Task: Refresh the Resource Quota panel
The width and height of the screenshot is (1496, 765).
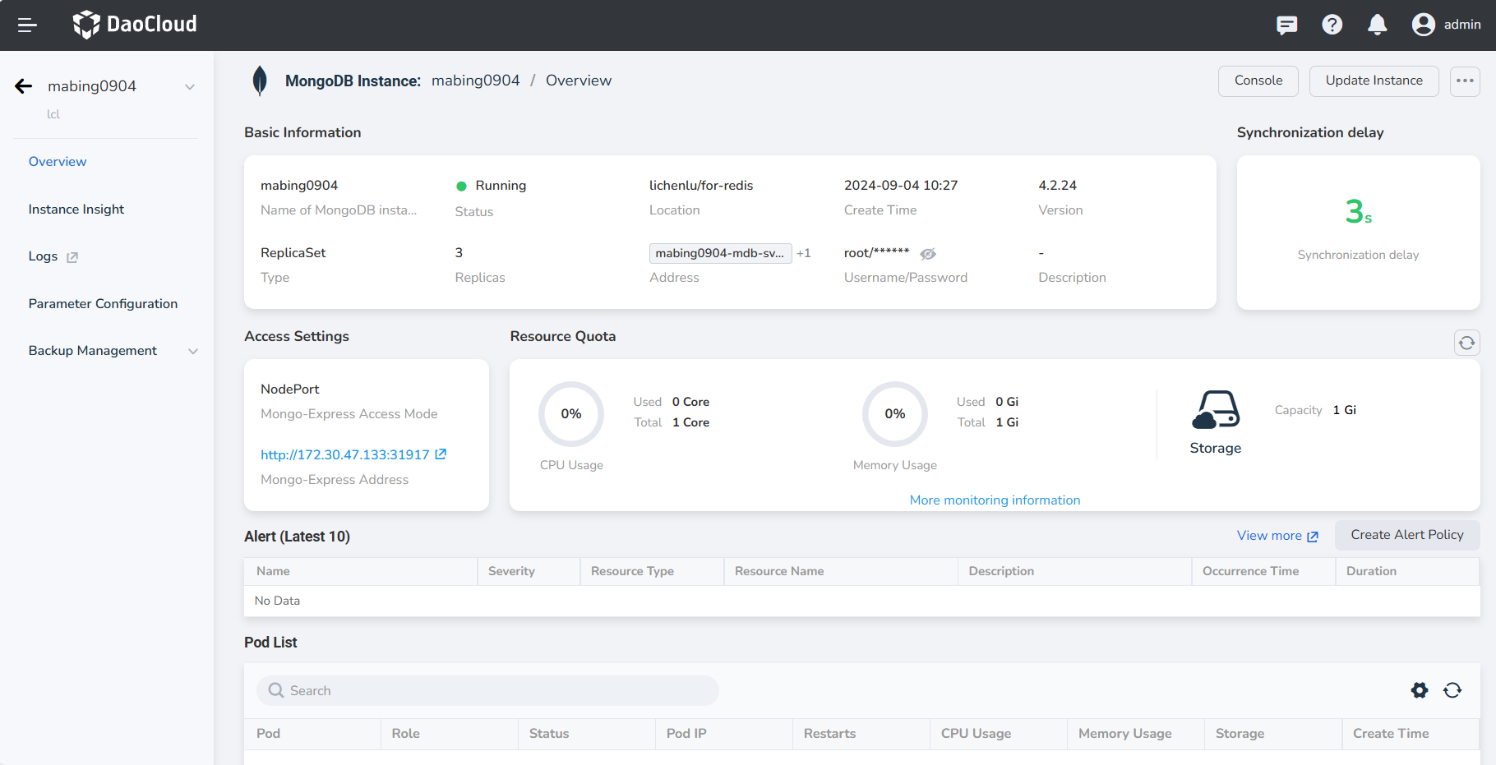Action: 1466,343
